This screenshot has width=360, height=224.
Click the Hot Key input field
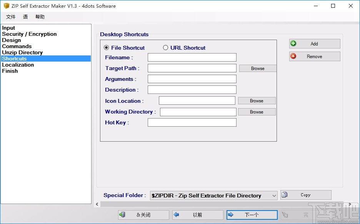[192, 122]
